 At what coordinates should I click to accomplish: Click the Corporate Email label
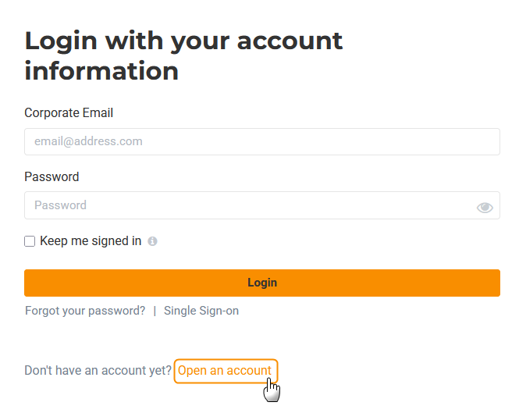click(x=69, y=113)
